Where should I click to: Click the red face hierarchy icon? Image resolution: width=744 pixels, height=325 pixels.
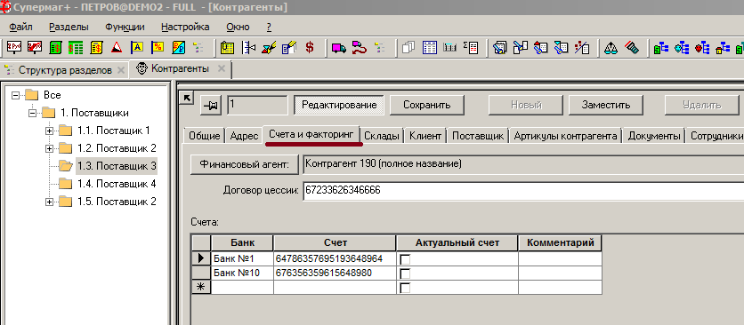coord(702,47)
